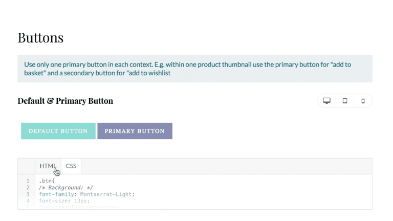Image resolution: width=393 pixels, height=221 pixels.
Task: Click the Background comment code line
Action: 66,188
